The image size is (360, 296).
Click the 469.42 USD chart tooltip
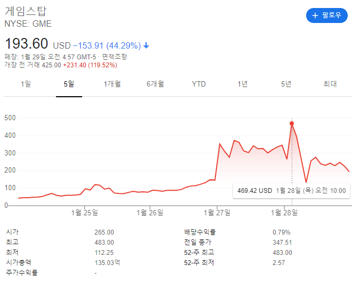coord(291,191)
